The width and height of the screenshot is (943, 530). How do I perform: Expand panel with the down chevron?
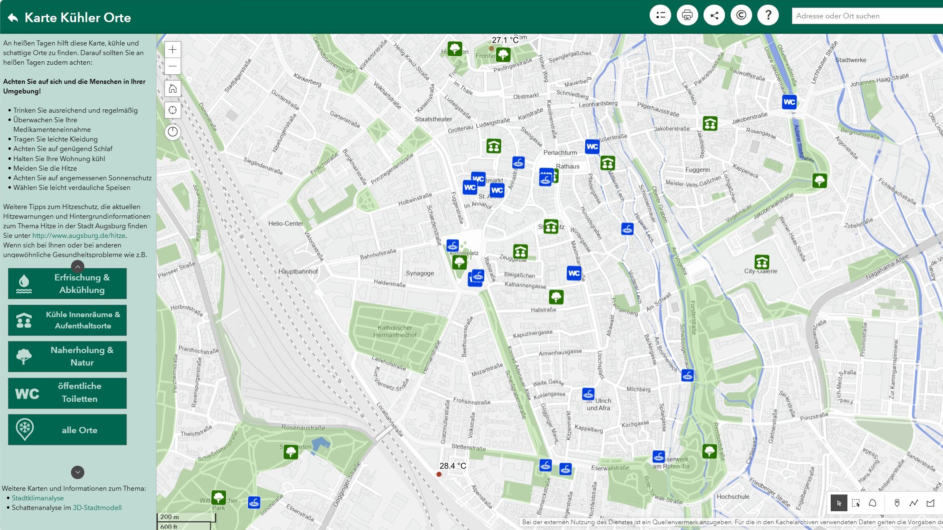coord(78,472)
